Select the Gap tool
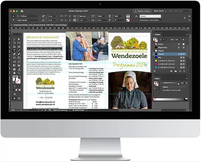 tap(19, 42)
